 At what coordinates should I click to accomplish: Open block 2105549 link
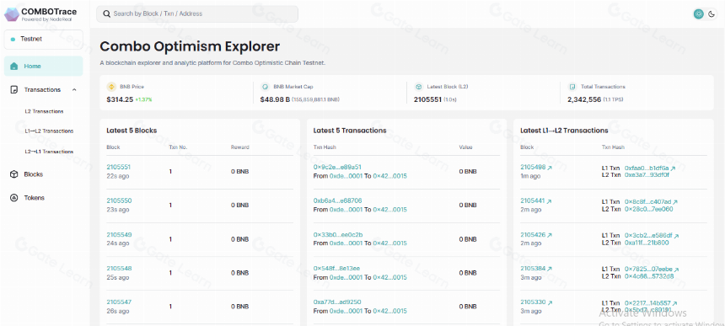coord(119,234)
